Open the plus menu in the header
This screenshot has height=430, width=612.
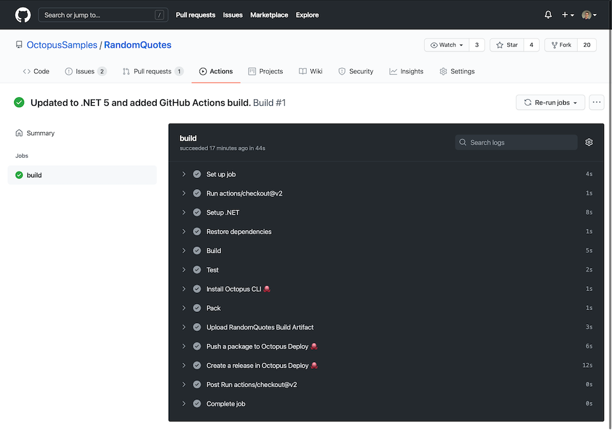[565, 15]
